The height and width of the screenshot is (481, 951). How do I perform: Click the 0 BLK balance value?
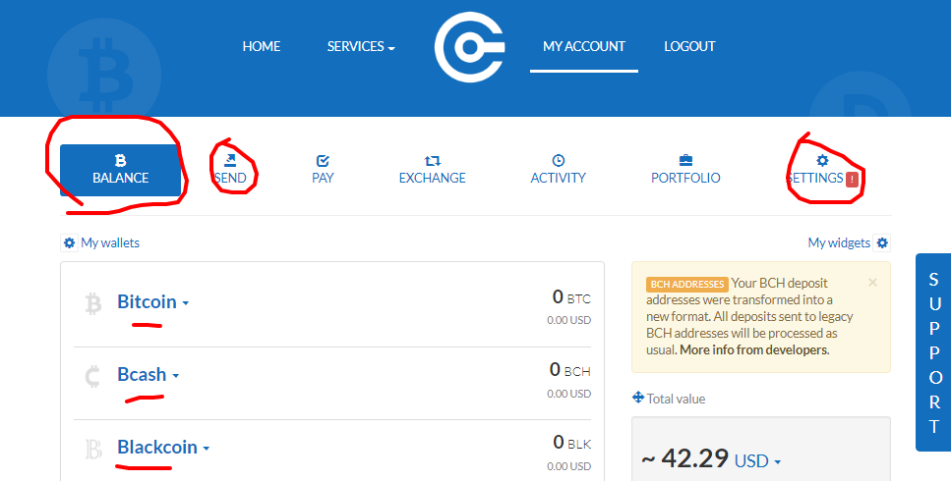tap(572, 443)
